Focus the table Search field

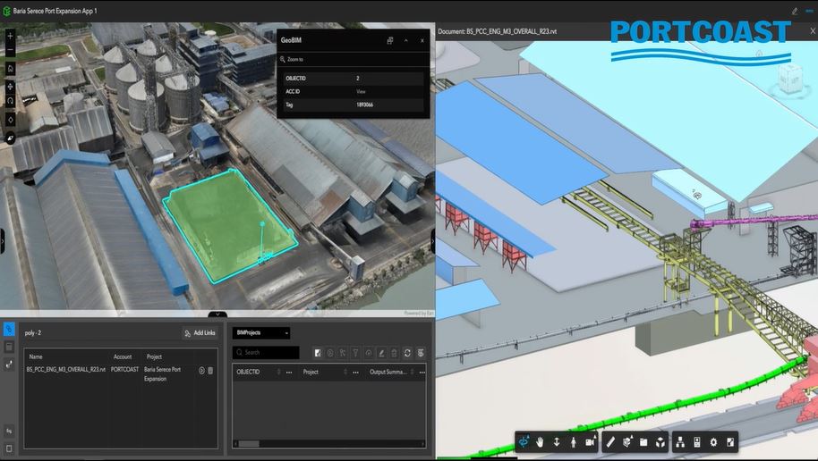tap(266, 353)
